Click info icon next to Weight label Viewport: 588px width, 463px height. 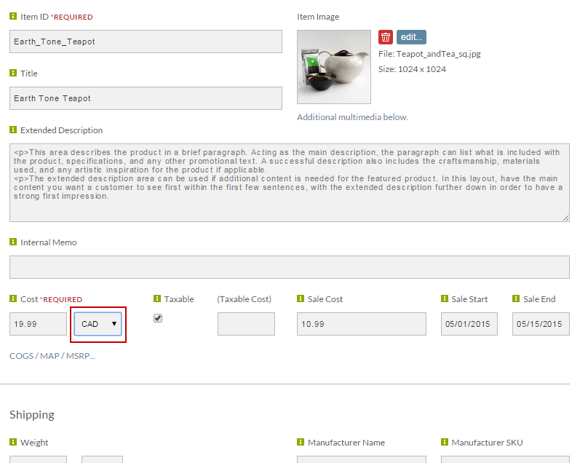tap(13, 442)
